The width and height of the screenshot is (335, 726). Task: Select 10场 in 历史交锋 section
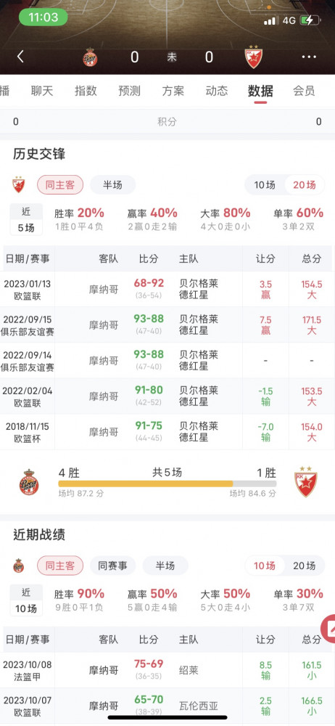pos(265,184)
